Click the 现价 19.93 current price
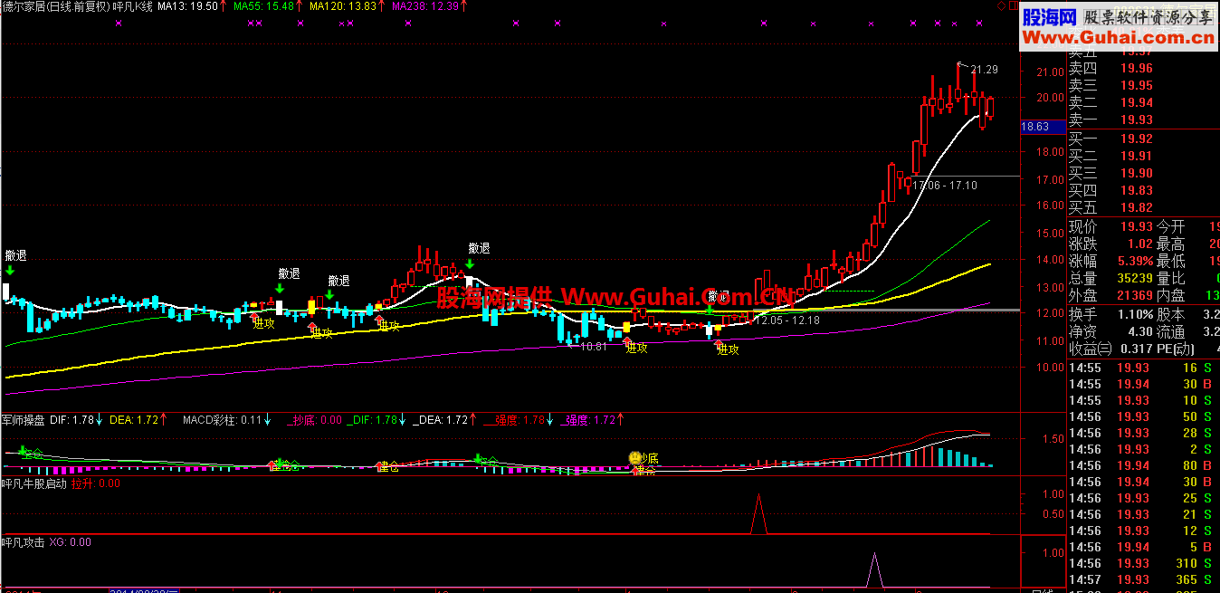The width and height of the screenshot is (1220, 593). tap(1136, 226)
